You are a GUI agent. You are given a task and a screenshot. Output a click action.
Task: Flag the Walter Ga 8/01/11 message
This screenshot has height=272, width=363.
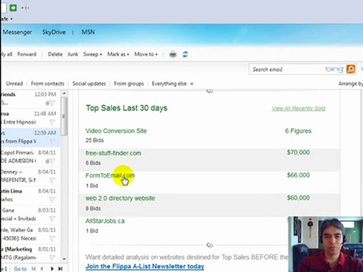pyautogui.click(x=52, y=238)
